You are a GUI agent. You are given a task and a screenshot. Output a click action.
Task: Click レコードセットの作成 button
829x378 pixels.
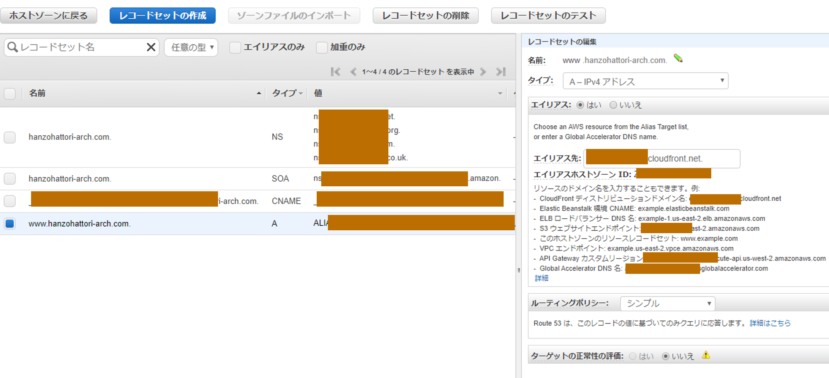coord(162,16)
